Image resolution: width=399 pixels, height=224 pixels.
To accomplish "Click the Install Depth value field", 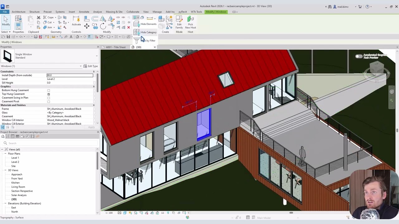I will click(x=70, y=75).
